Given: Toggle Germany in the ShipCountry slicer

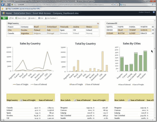Looking at the screenshot, I should coord(27,27).
